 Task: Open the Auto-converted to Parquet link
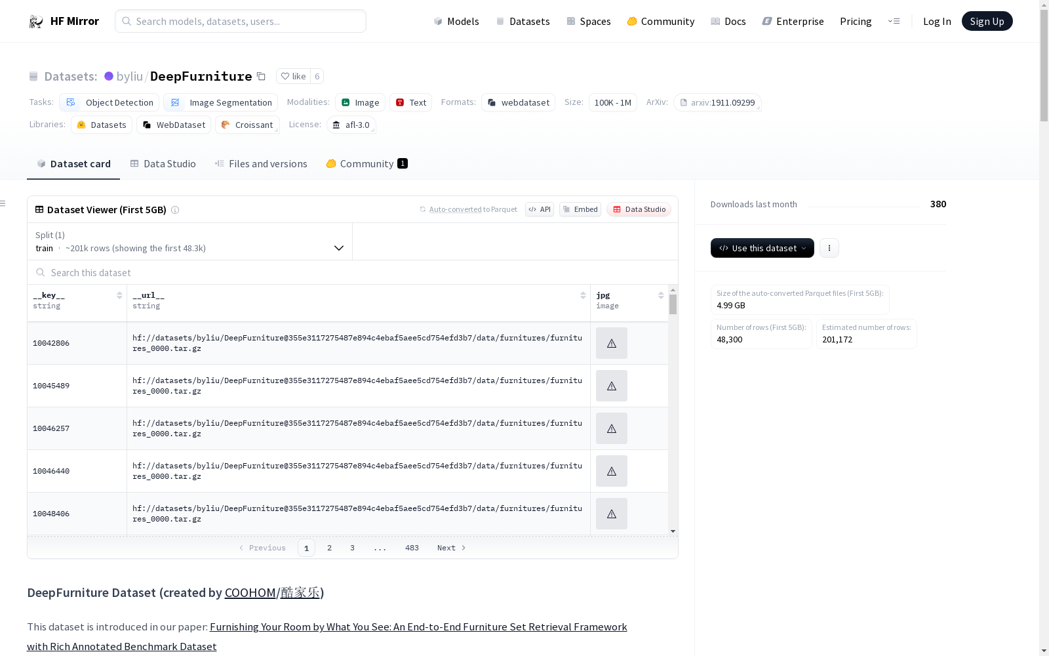click(x=469, y=209)
